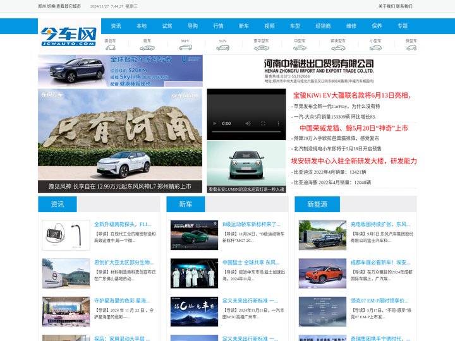Screen dimensions: 455x341
Task: Open article 充电版图持续扩张，东风...
Action: 380,224
